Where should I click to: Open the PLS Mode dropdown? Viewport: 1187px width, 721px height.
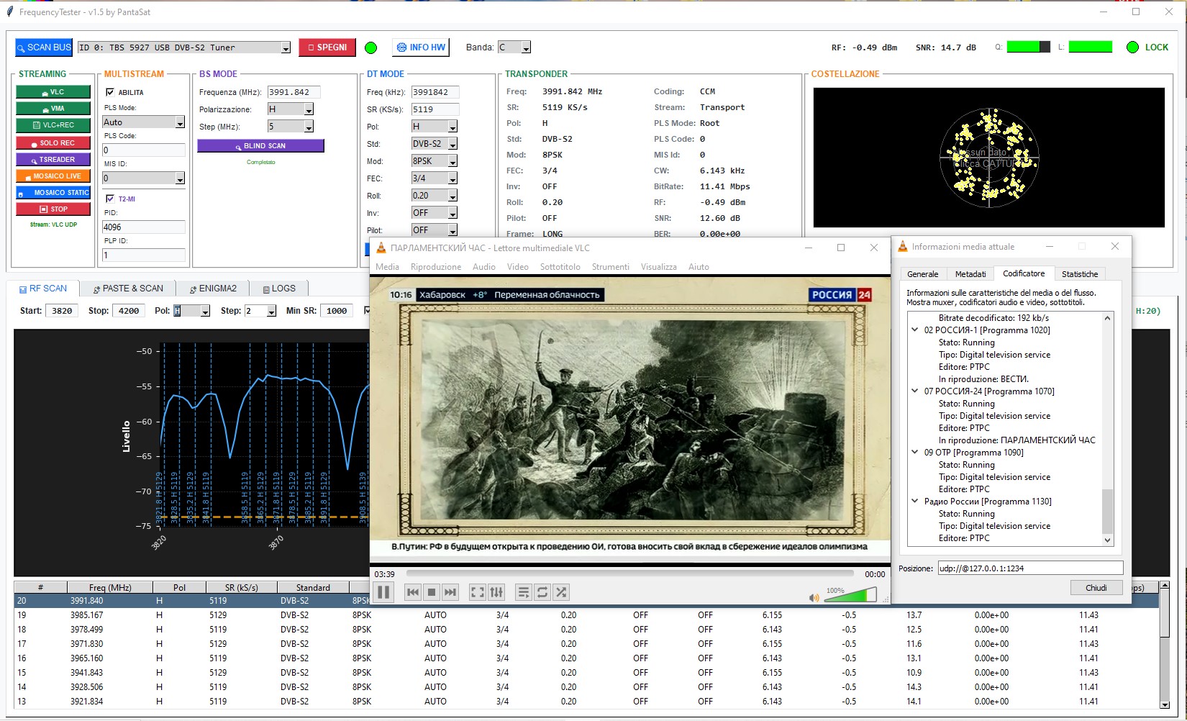[180, 123]
